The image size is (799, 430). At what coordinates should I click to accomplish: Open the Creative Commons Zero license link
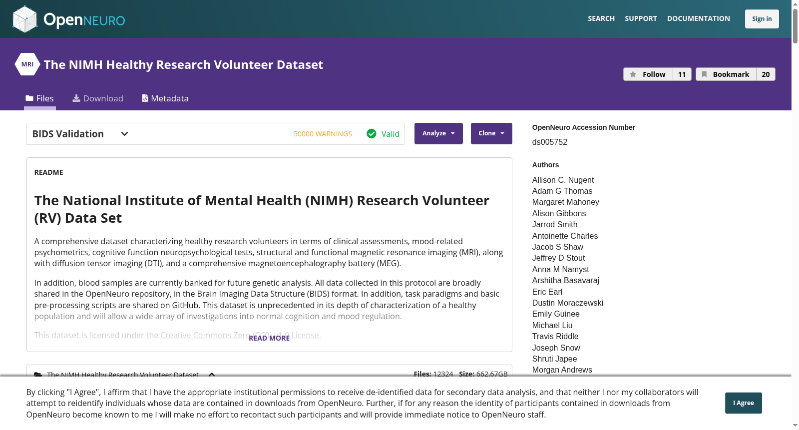click(240, 335)
